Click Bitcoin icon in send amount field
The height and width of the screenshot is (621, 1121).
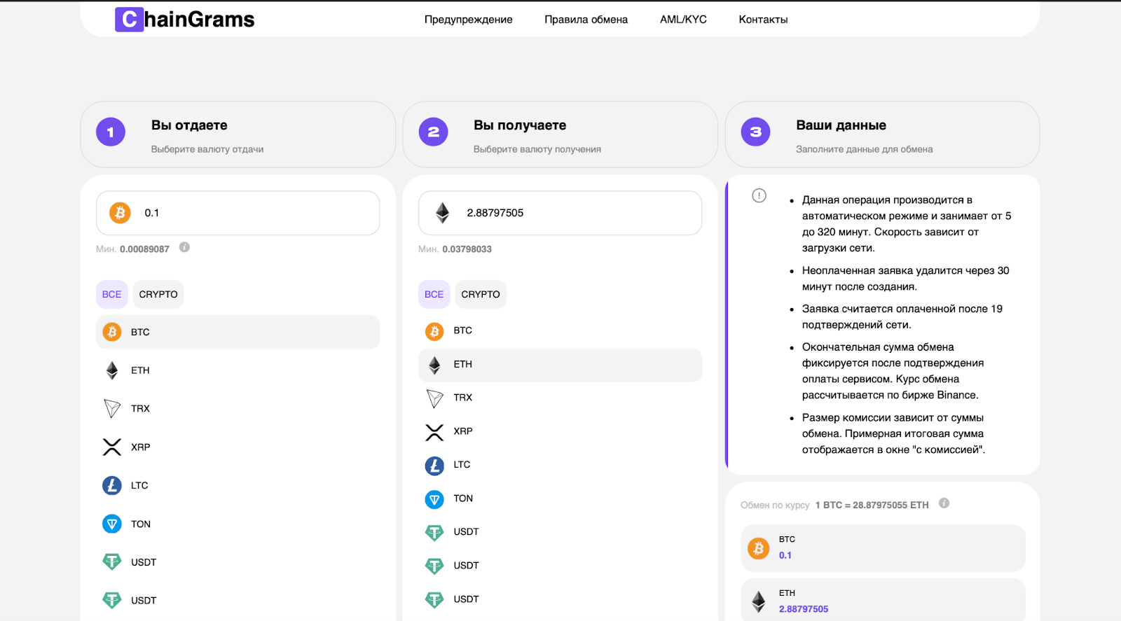coord(120,213)
